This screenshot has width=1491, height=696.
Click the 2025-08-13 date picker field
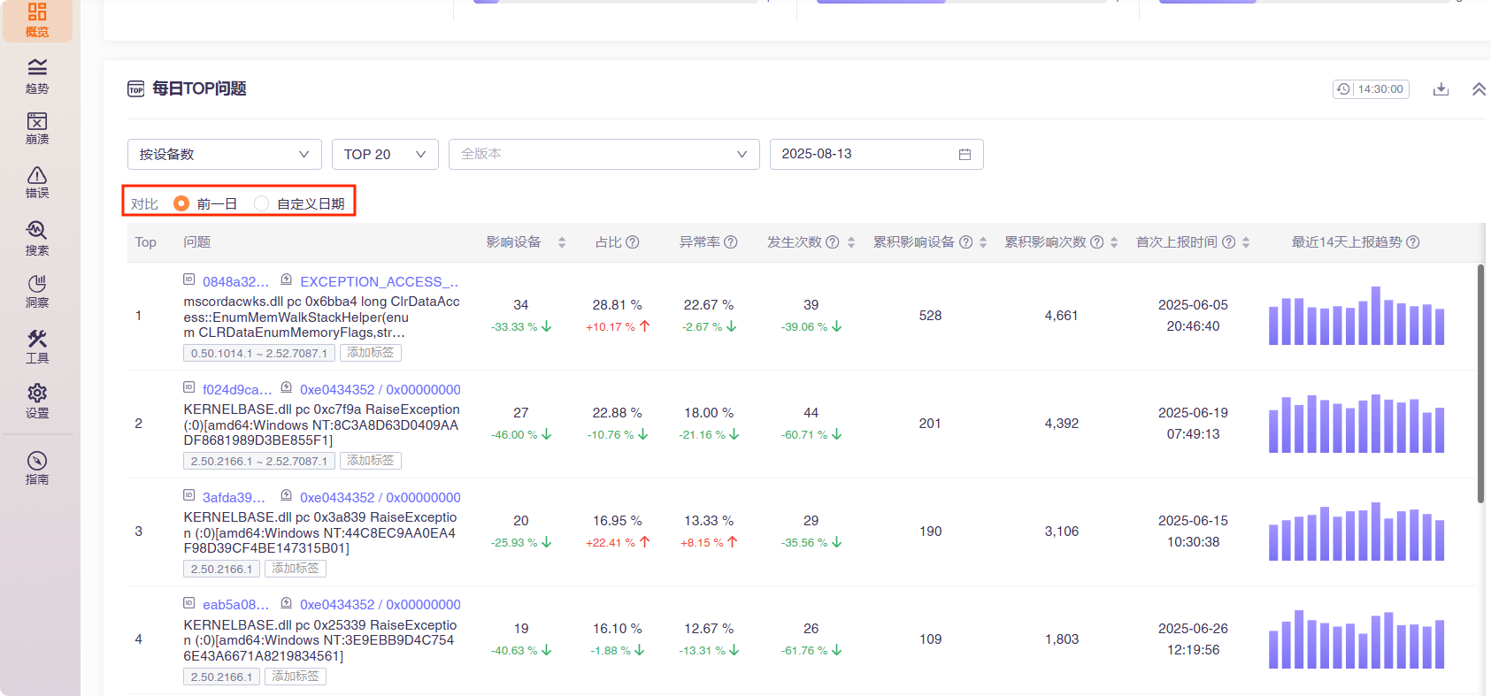(x=876, y=154)
